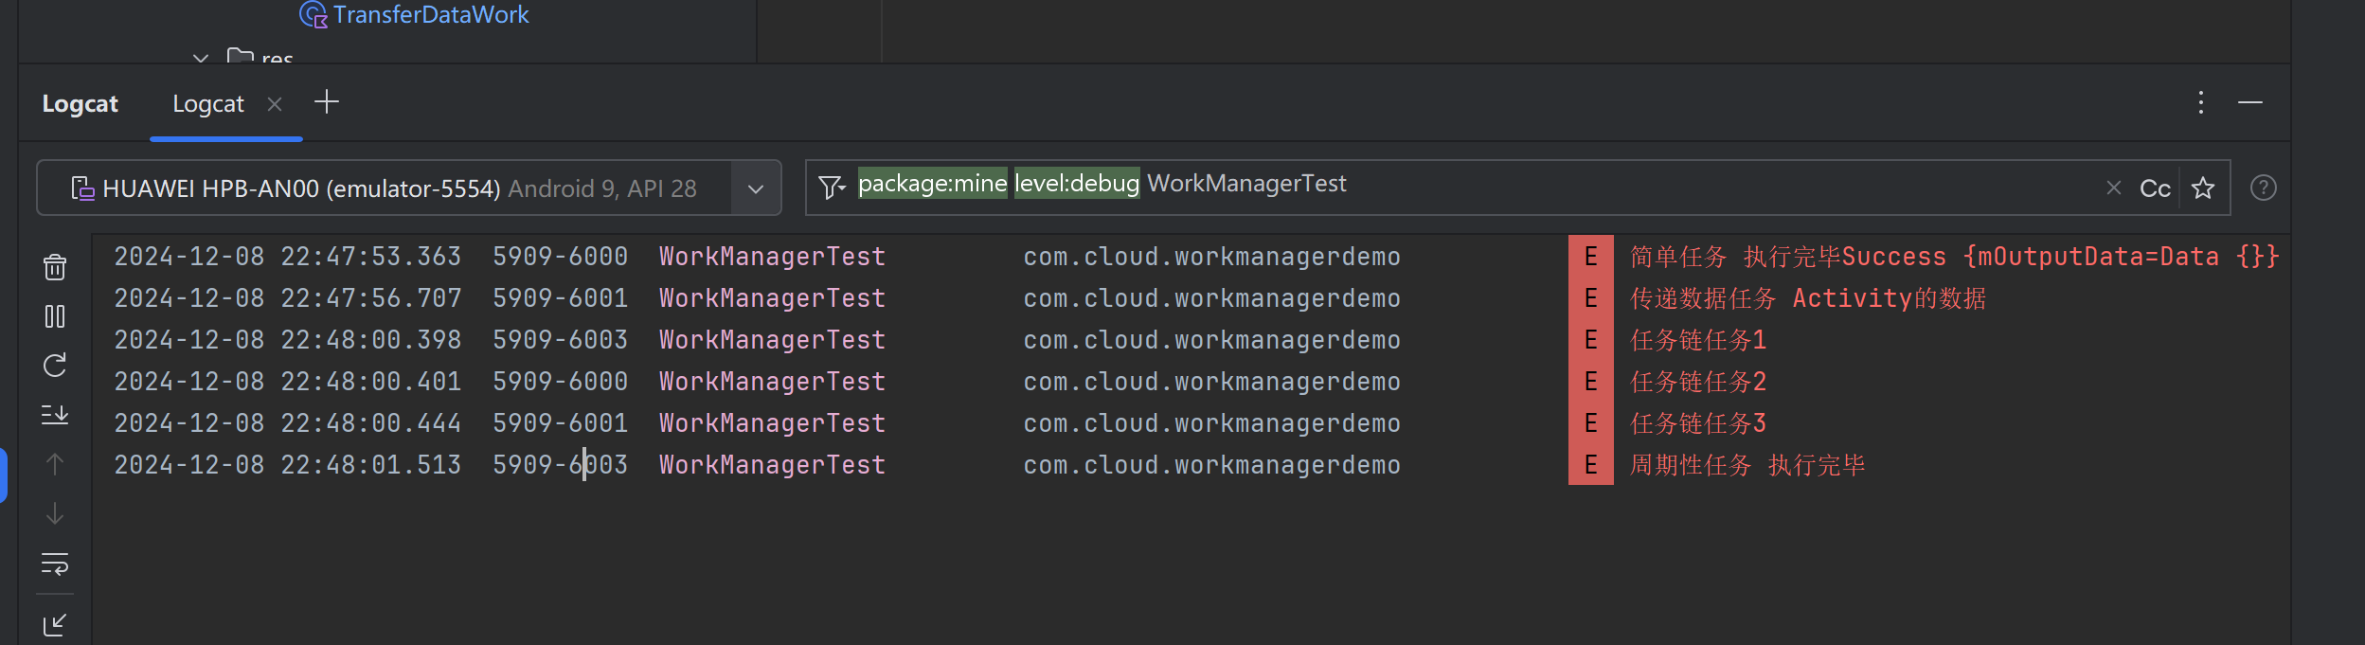The width and height of the screenshot is (2365, 645).
Task: Hide the Logcat tool window
Action: (x=2250, y=102)
